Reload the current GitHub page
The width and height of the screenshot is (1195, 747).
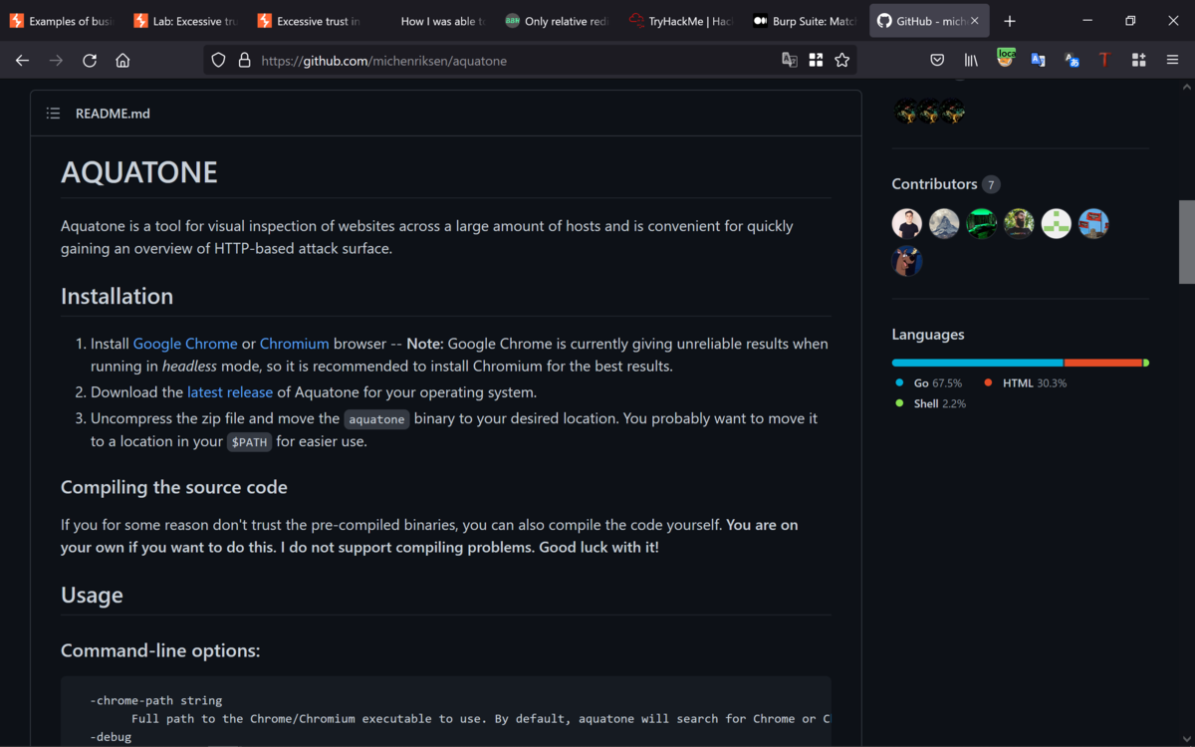pyautogui.click(x=90, y=60)
